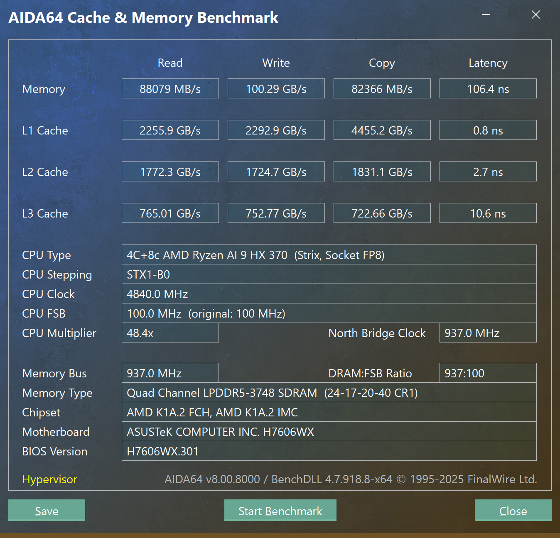Click the North Bridge Clock 937.0 MHz field
Screen dimensions: 560x538
(x=488, y=333)
